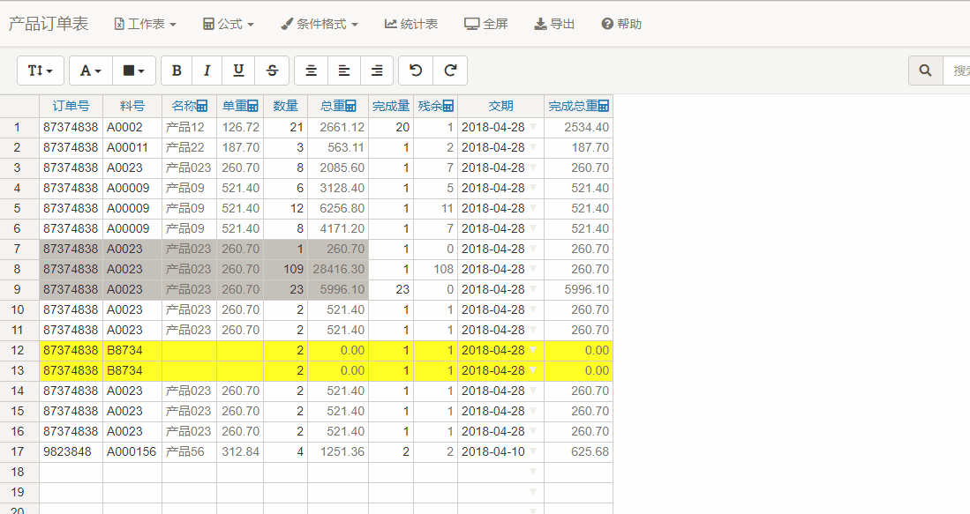The width and height of the screenshot is (970, 514).
Task: Toggle italic text formatting
Action: point(207,71)
